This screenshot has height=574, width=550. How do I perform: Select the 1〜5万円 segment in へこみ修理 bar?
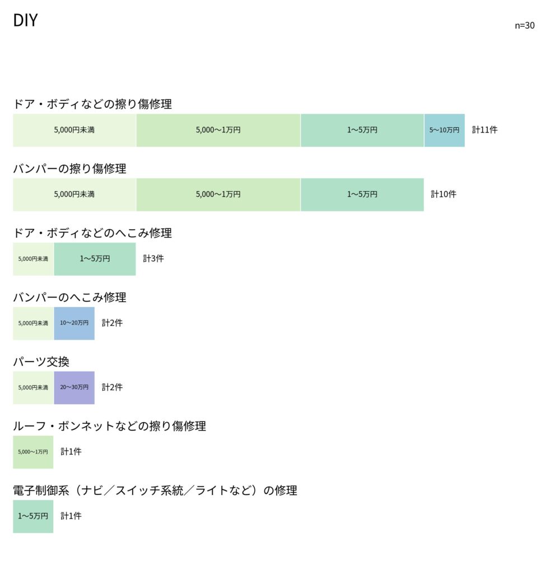tap(95, 259)
